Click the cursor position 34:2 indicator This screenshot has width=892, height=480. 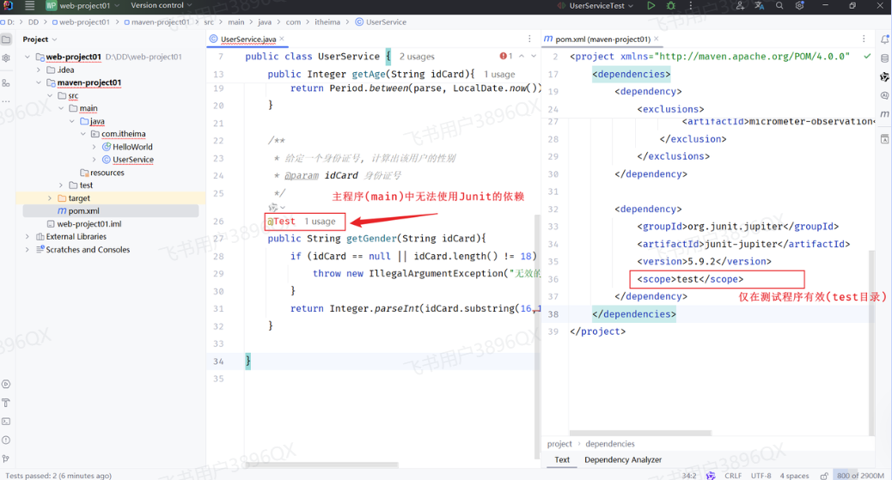[689, 476]
